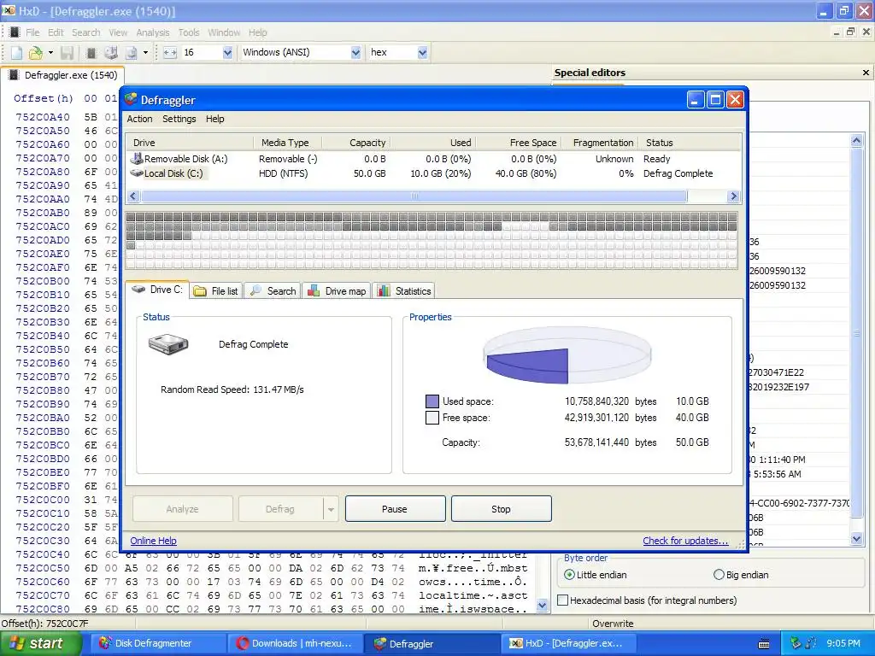The image size is (875, 656).
Task: Click the HxD taskbar item
Action: pyautogui.click(x=568, y=643)
